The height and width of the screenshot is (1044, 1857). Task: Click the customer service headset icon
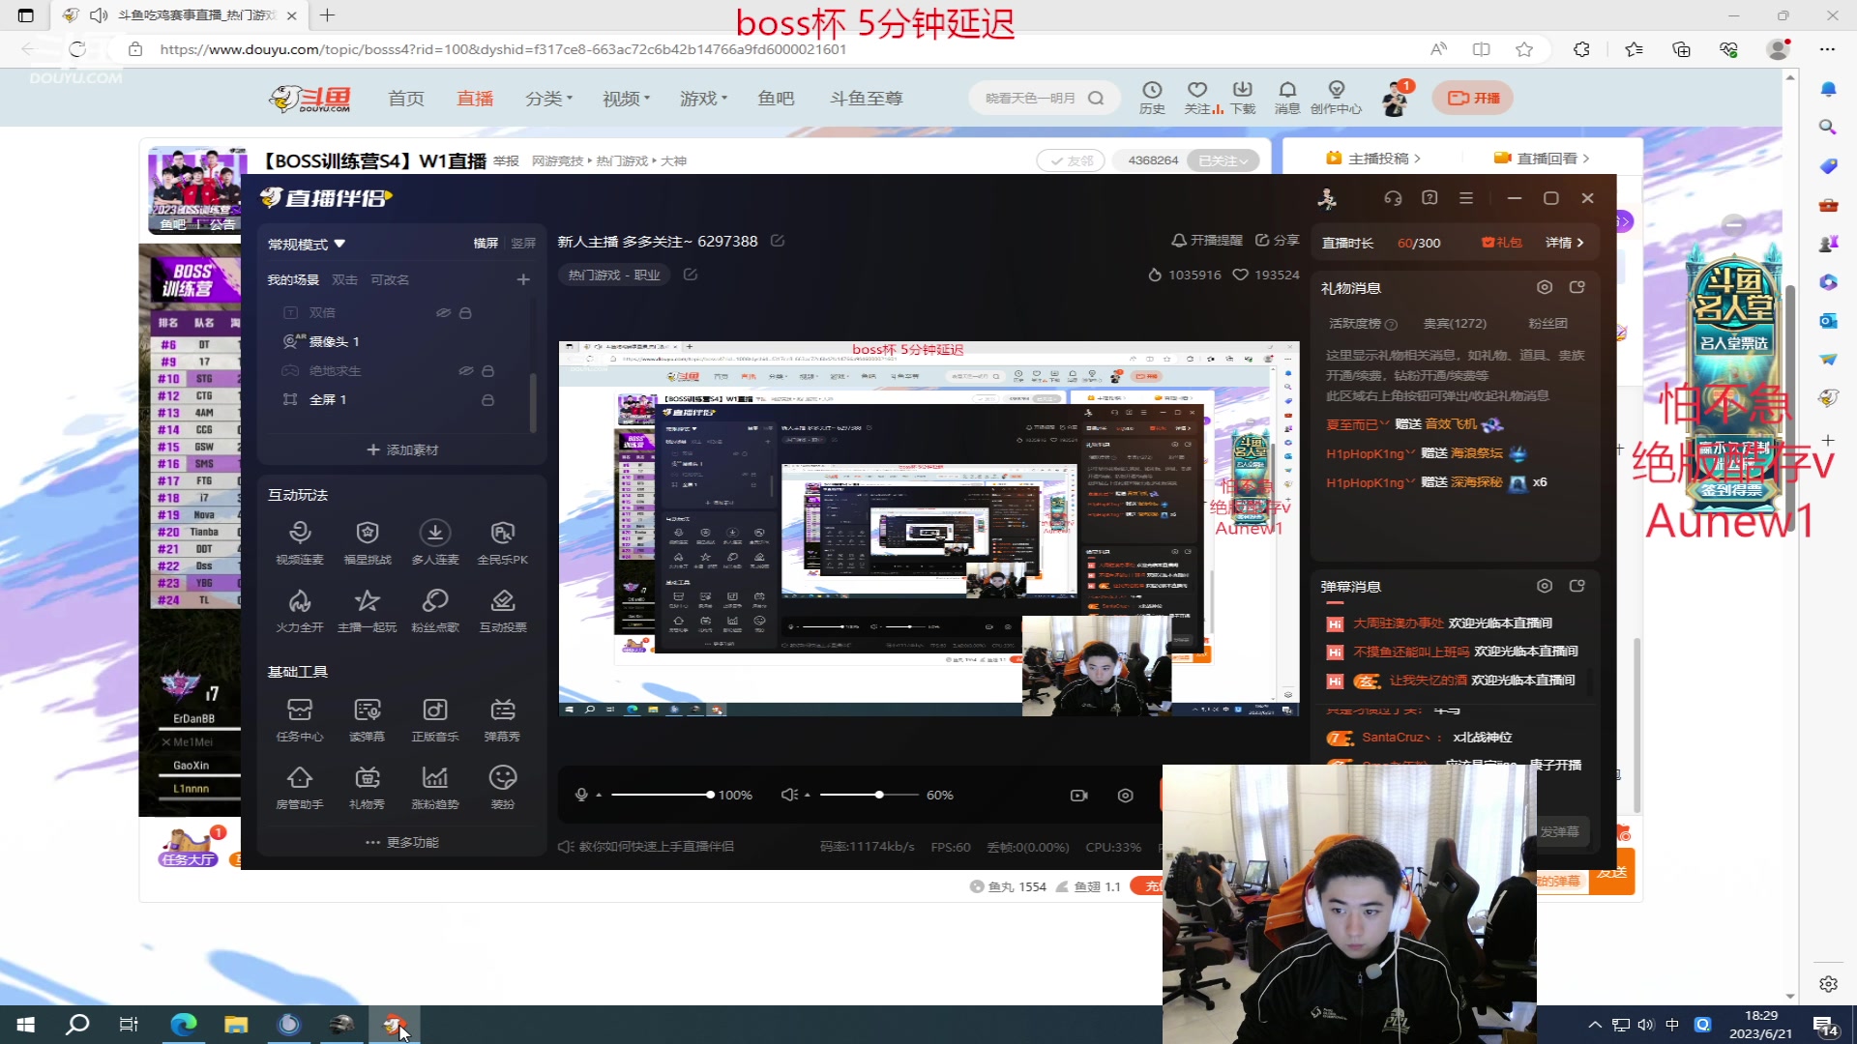pyautogui.click(x=1393, y=198)
